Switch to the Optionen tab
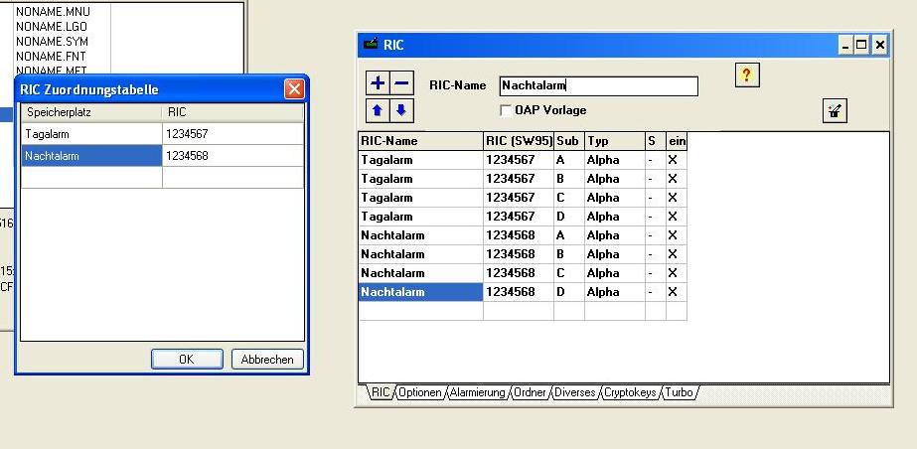 420,392
